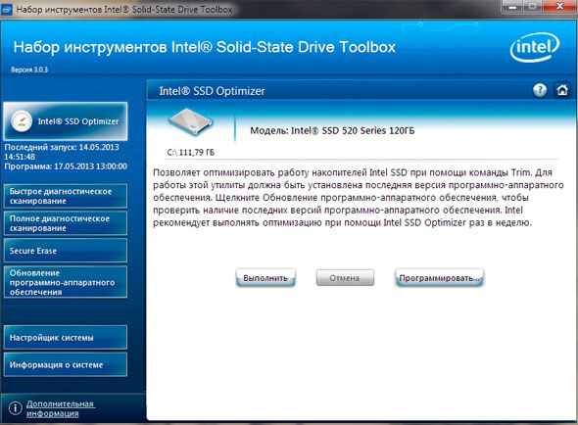The width and height of the screenshot is (578, 425).
Task: Click the Программировать... button
Action: 439,278
